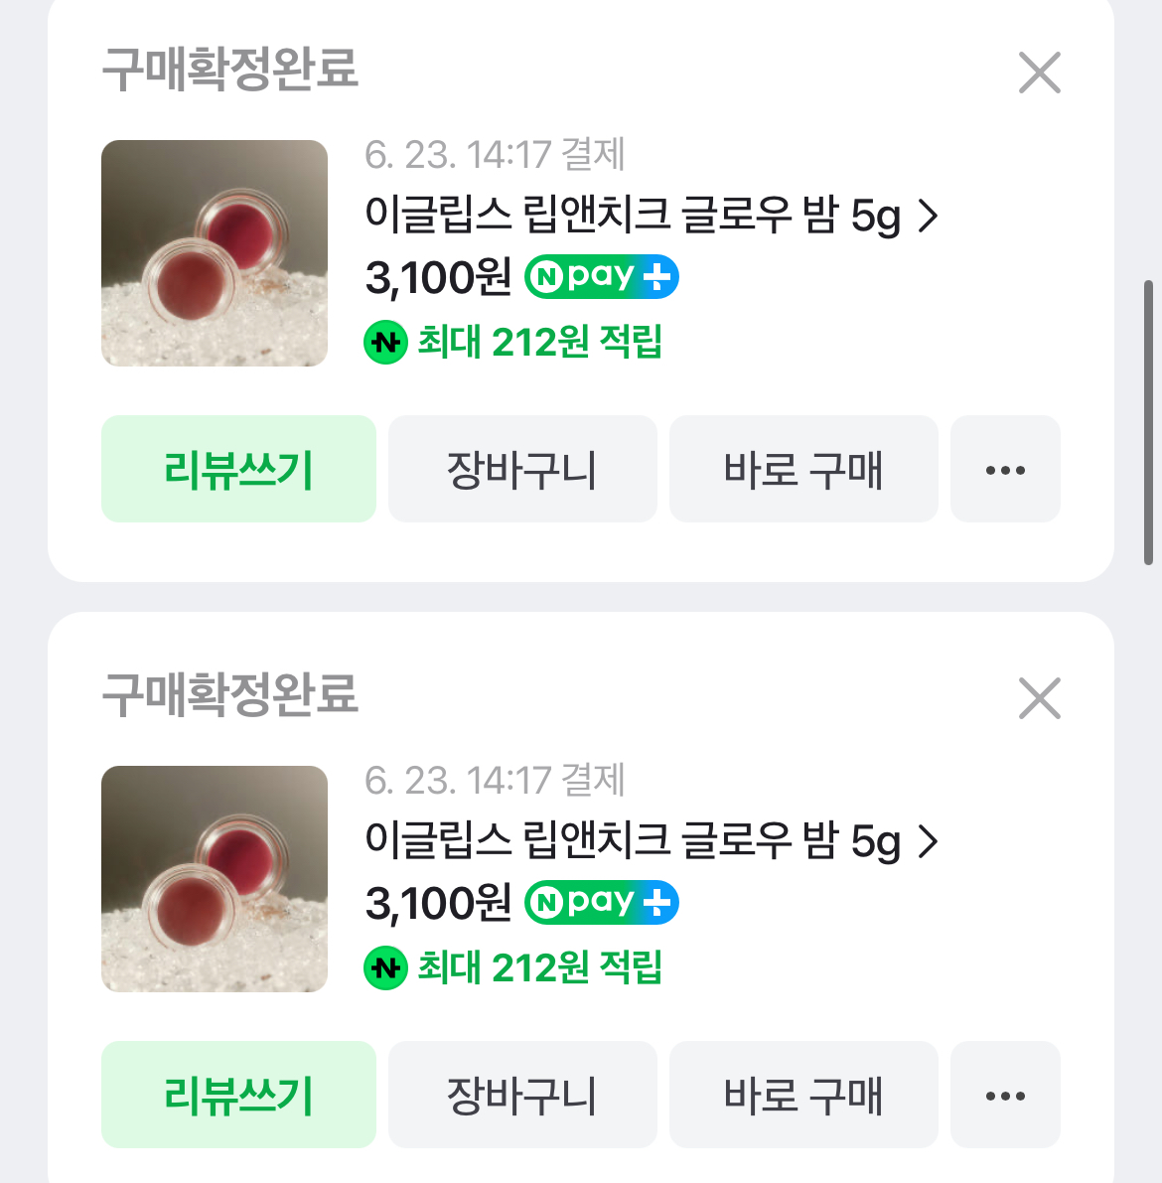Screen dimensions: 1162x1183
Task: Open first 이글립스 립앤치크 글로우 밤 title link
Action: 632,216
